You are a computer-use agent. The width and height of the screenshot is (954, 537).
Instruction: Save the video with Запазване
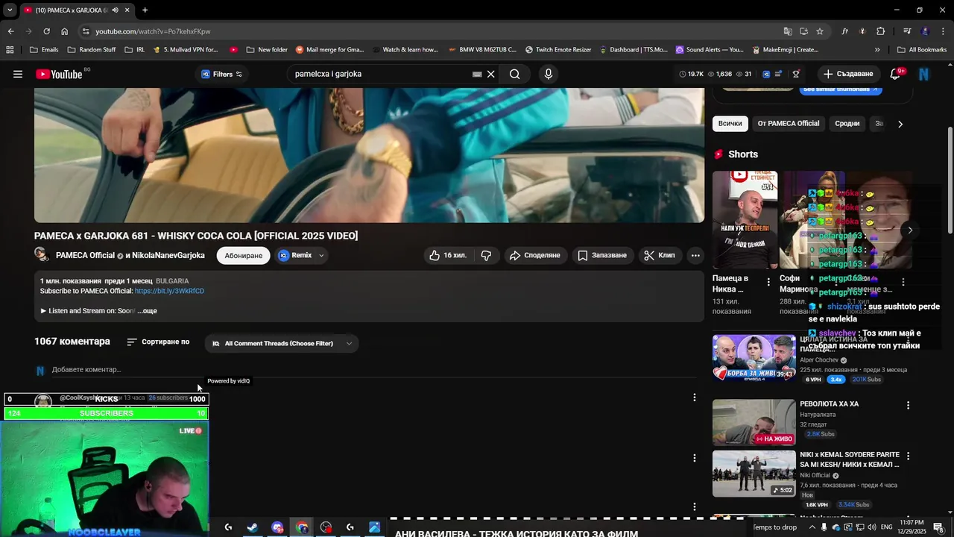tap(602, 255)
